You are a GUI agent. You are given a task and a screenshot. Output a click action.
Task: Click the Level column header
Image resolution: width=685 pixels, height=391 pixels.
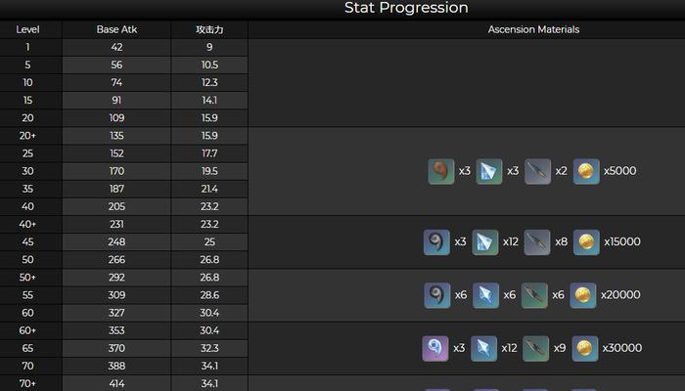[27, 29]
